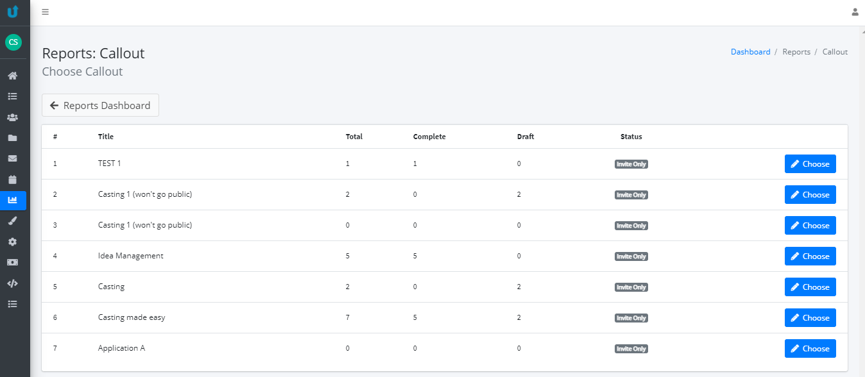Viewport: 865px width, 377px height.
Task: Click the calendar icon in sidebar
Action: click(x=12, y=180)
